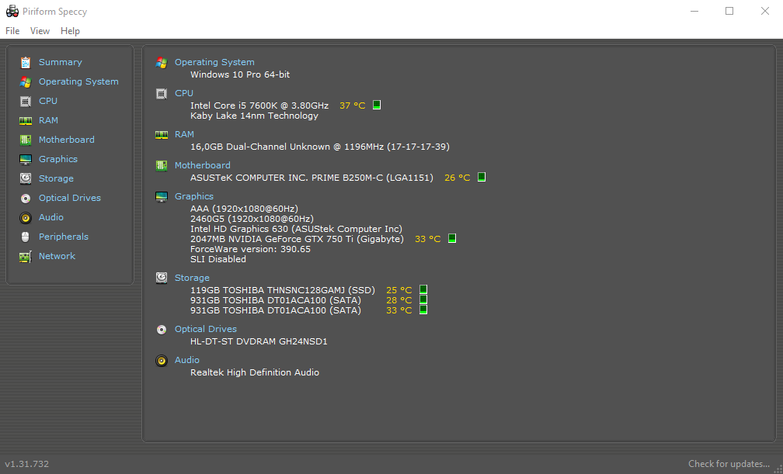This screenshot has height=474, width=783.
Task: Click the TOSHIBA THNSNC128GAMJ (SSD) line
Action: (x=282, y=290)
